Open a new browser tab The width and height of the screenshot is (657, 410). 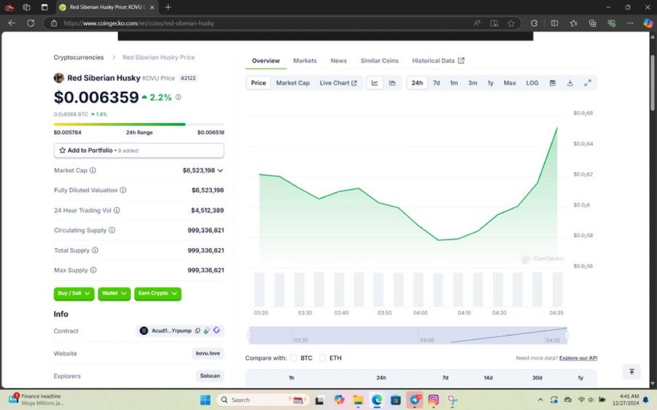click(168, 7)
